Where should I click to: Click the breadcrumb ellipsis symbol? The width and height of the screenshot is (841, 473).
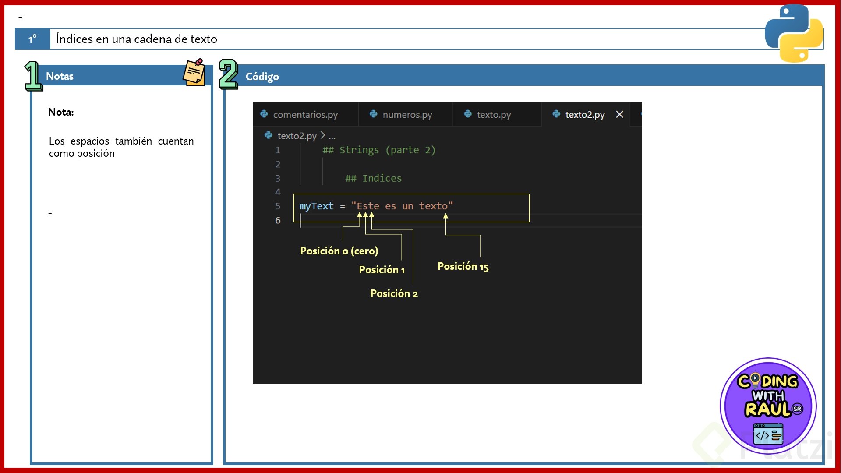[x=332, y=136]
